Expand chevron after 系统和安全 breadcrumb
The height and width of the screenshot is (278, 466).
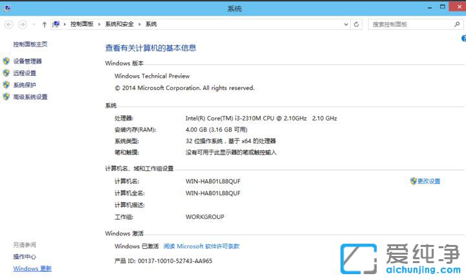point(139,24)
